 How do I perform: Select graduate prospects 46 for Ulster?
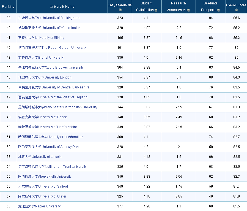pos(211,196)
